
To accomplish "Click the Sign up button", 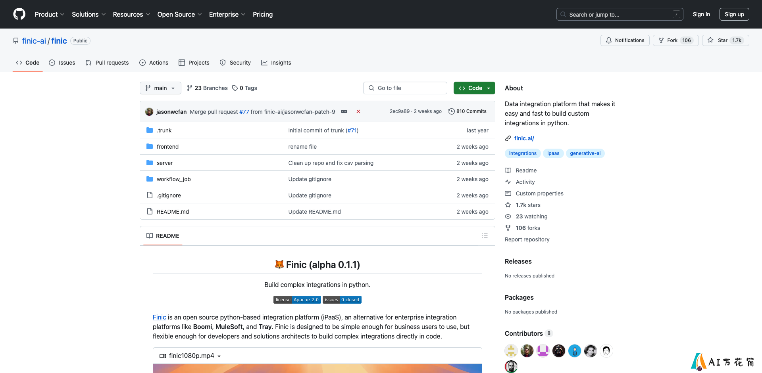I will (734, 14).
